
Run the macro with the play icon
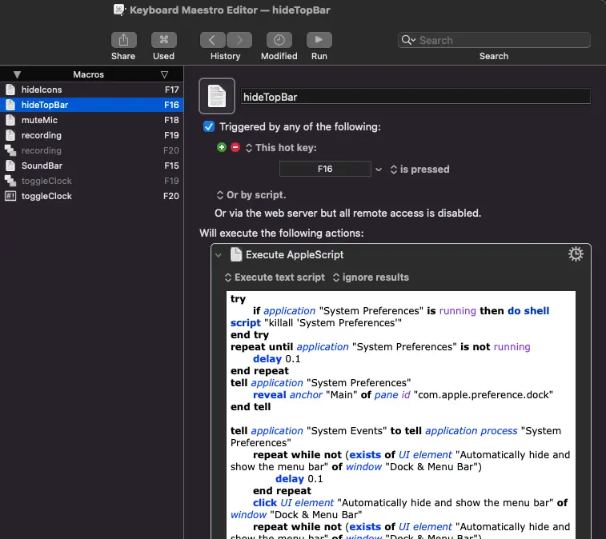(319, 40)
